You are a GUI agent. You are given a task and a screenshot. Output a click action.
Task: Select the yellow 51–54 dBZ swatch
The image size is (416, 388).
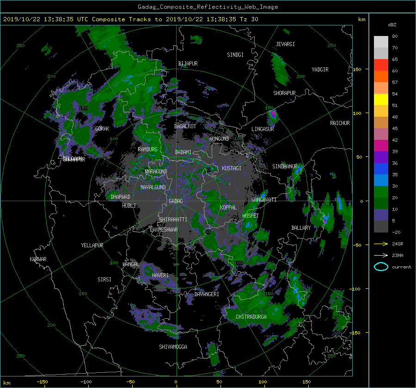tap(381, 100)
